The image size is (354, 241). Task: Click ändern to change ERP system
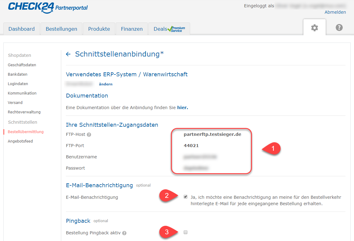[105, 84]
